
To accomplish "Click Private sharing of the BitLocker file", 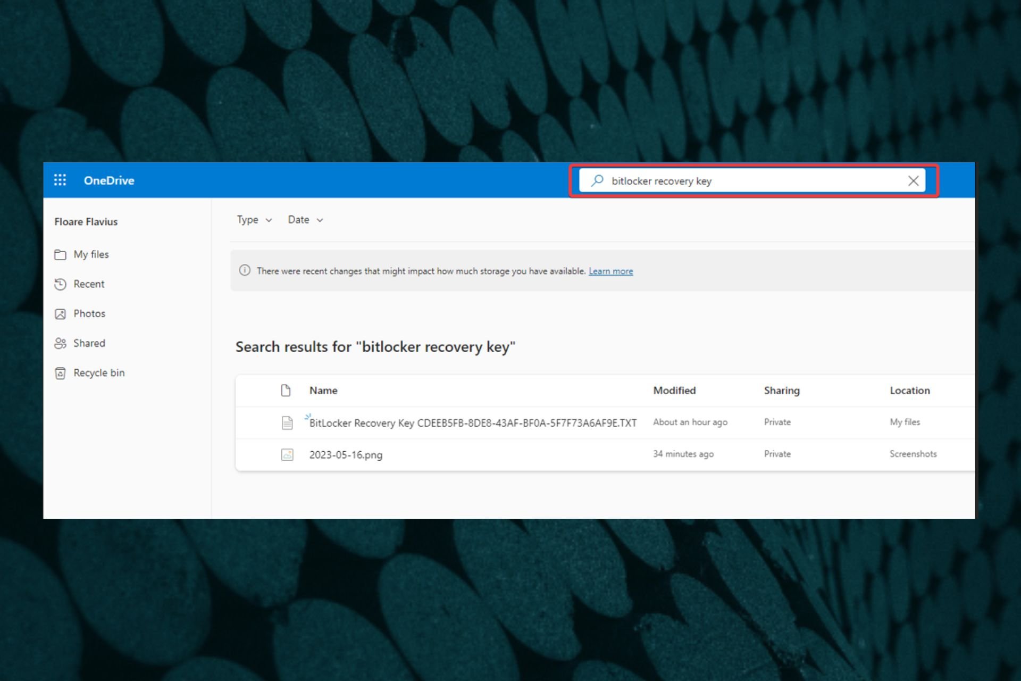I will (x=777, y=422).
